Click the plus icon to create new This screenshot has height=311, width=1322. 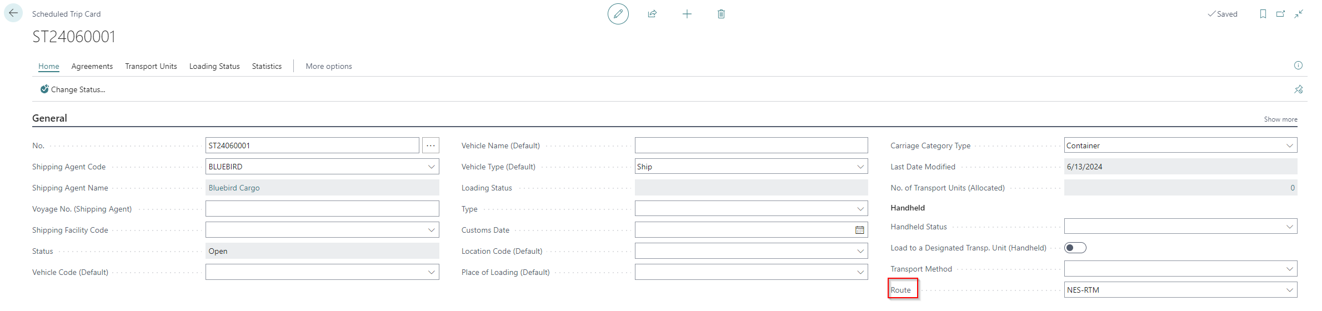687,14
